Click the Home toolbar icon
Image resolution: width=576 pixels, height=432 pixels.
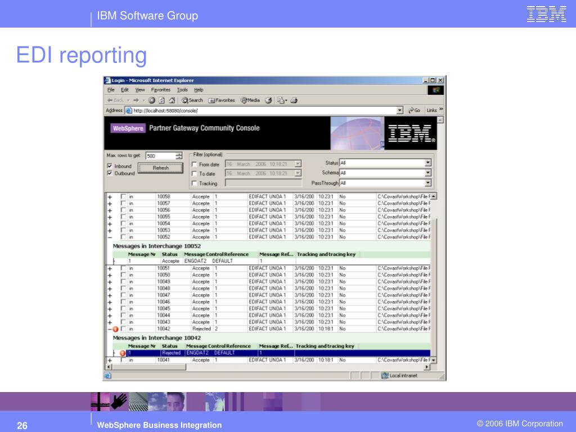[x=172, y=100]
